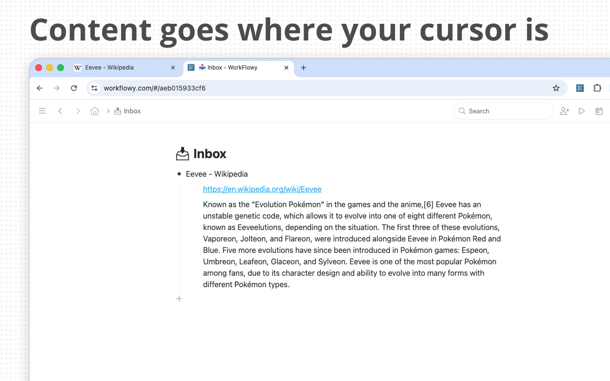This screenshot has height=381, width=610.
Task: Close the Eevee - Wikipedia tab
Action: coord(173,68)
